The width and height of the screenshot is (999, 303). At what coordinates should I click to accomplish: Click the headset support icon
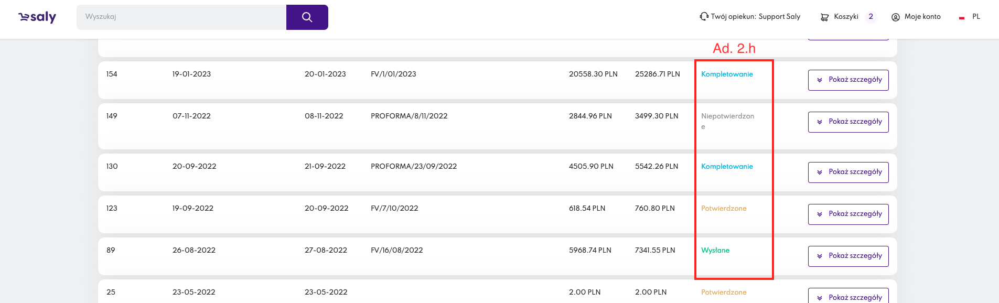click(x=704, y=17)
